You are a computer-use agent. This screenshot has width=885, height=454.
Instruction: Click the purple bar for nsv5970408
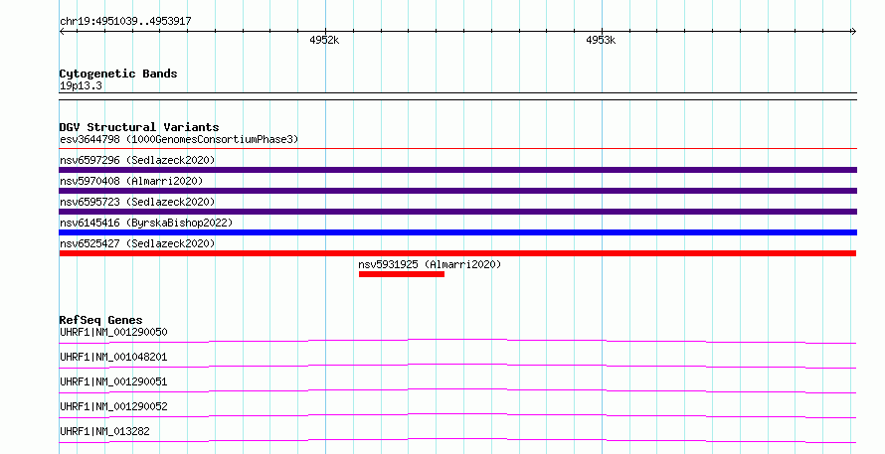(x=457, y=191)
